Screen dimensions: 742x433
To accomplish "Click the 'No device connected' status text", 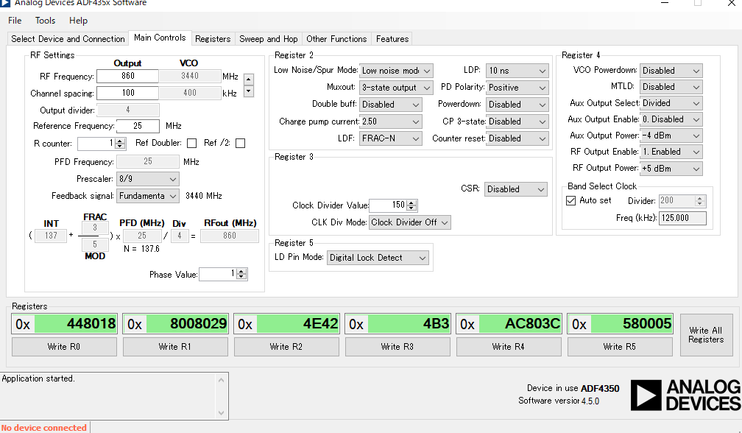I will [x=44, y=428].
